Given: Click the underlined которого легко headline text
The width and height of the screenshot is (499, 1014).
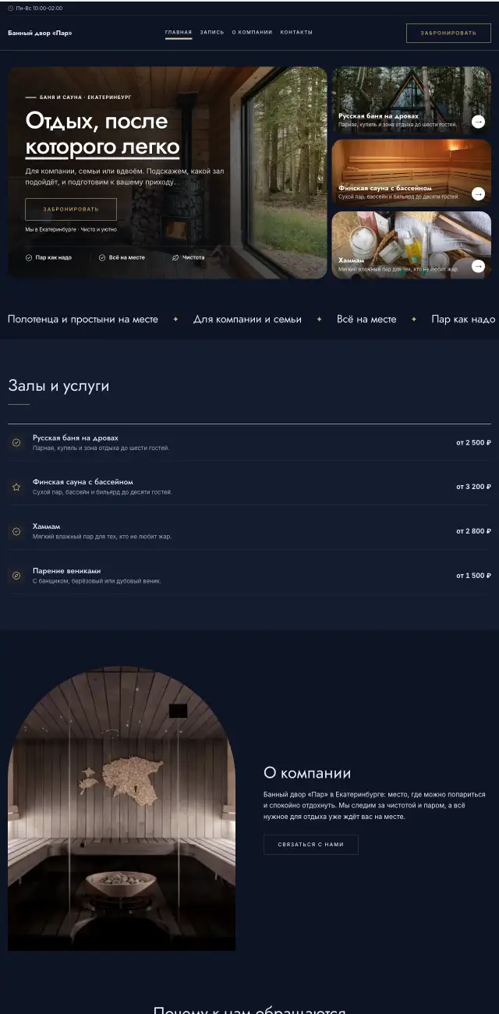Looking at the screenshot, I should pos(102,148).
